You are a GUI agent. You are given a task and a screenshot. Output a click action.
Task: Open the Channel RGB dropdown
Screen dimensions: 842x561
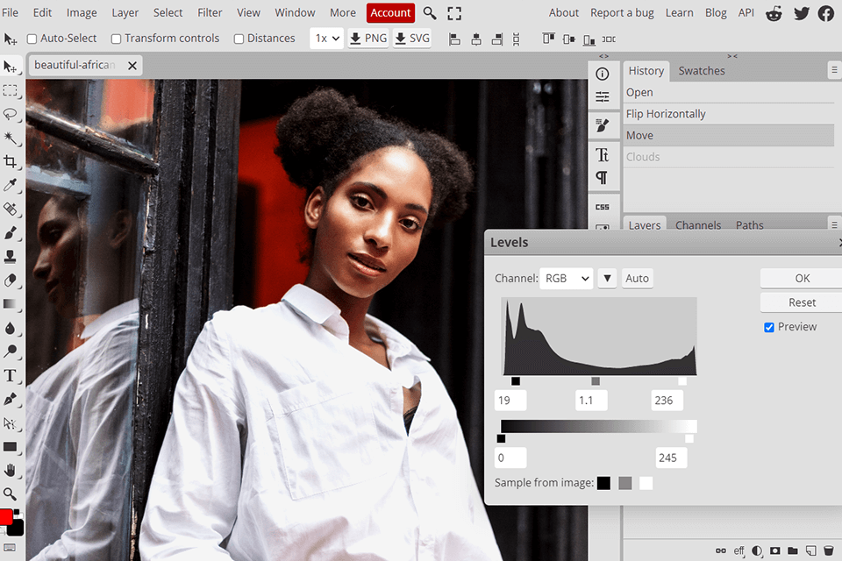[x=566, y=278]
